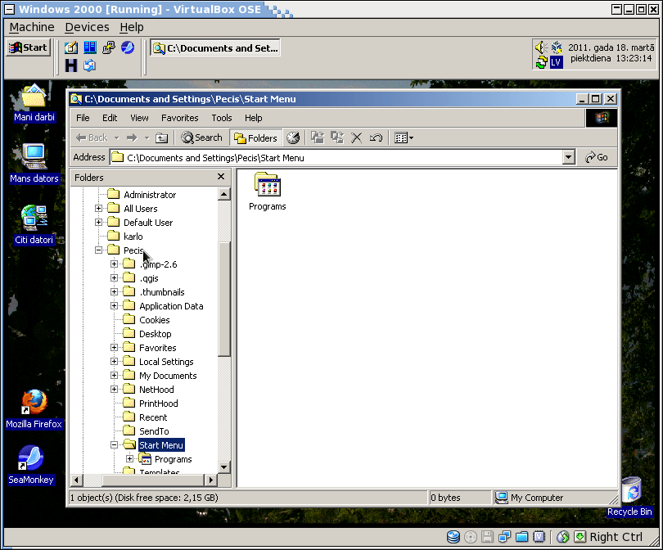The width and height of the screenshot is (663, 550).
Task: Go up one folder level with Up icon
Action: coord(161,137)
